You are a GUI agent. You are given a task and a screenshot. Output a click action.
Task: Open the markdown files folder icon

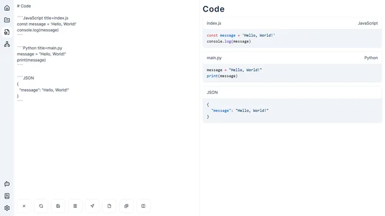click(7, 20)
